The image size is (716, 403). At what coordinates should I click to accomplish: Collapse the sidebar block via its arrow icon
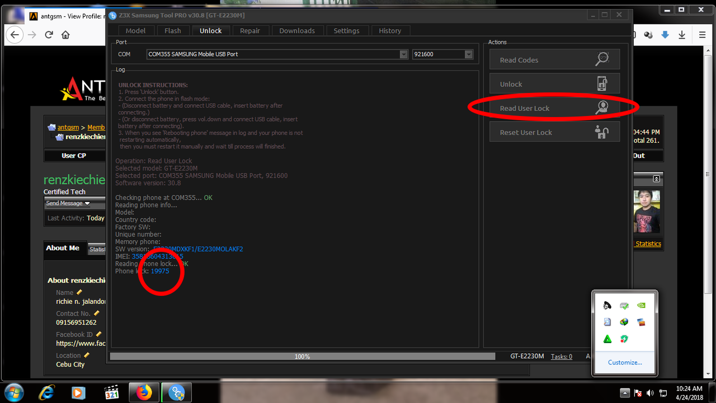657,179
